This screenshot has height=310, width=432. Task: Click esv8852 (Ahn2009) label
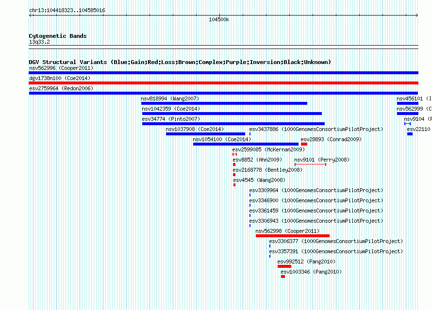(257, 160)
